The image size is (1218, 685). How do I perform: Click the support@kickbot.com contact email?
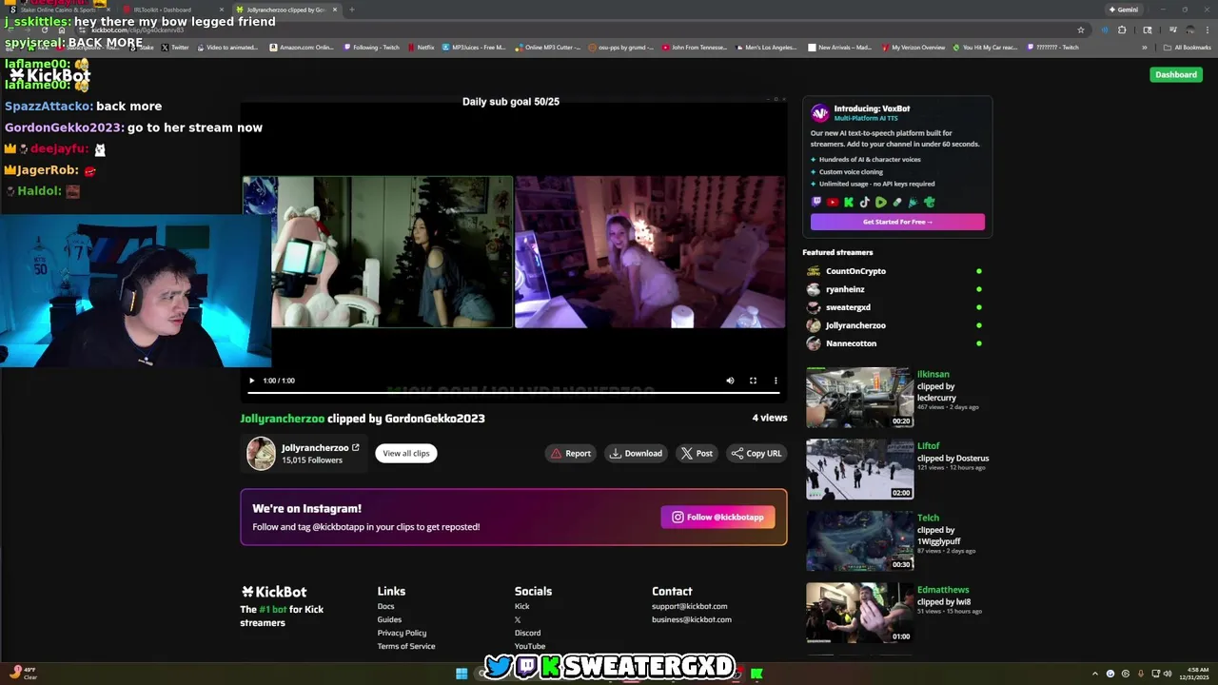pyautogui.click(x=690, y=606)
